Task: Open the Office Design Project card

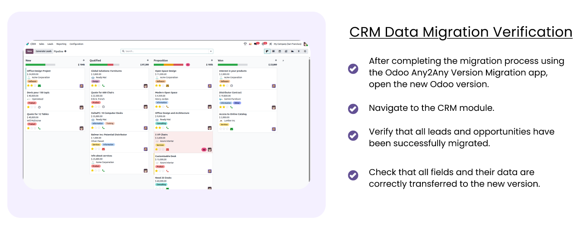Action: 55,78
